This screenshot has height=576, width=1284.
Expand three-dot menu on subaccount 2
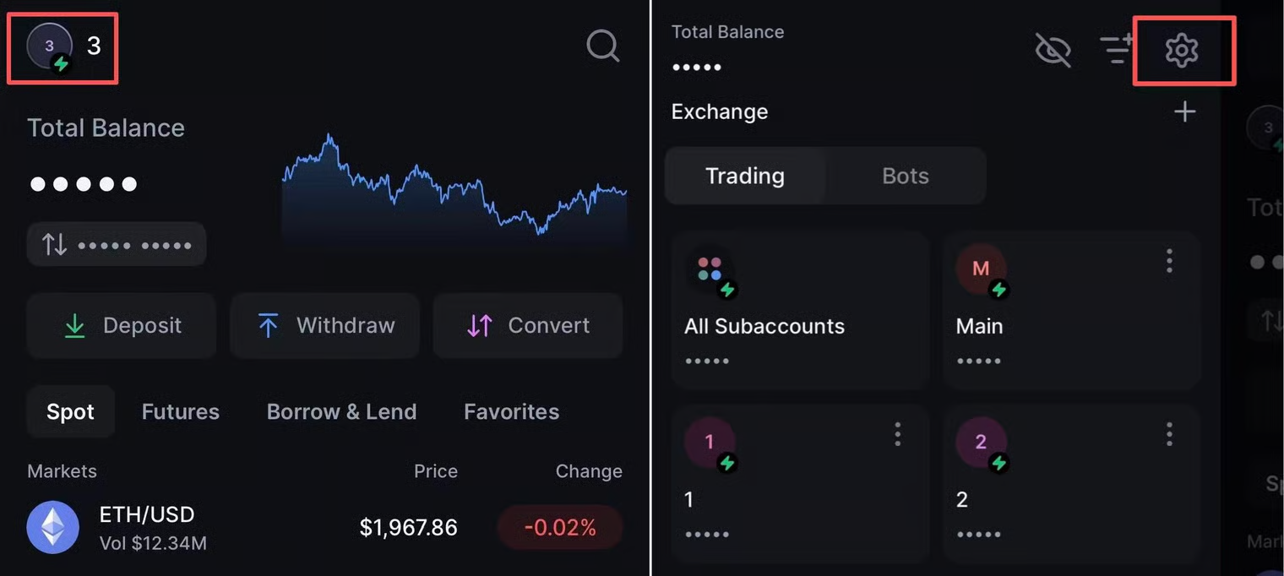1169,434
